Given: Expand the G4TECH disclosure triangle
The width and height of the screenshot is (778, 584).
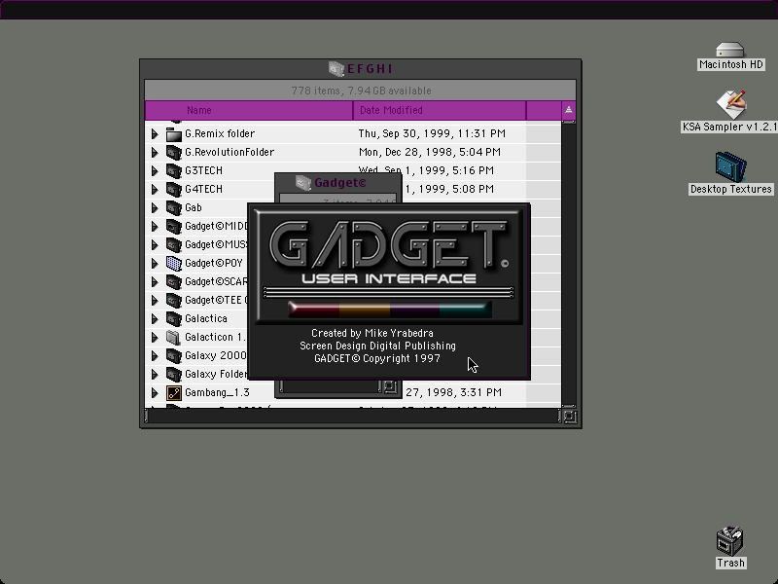Looking at the screenshot, I should click(x=155, y=189).
